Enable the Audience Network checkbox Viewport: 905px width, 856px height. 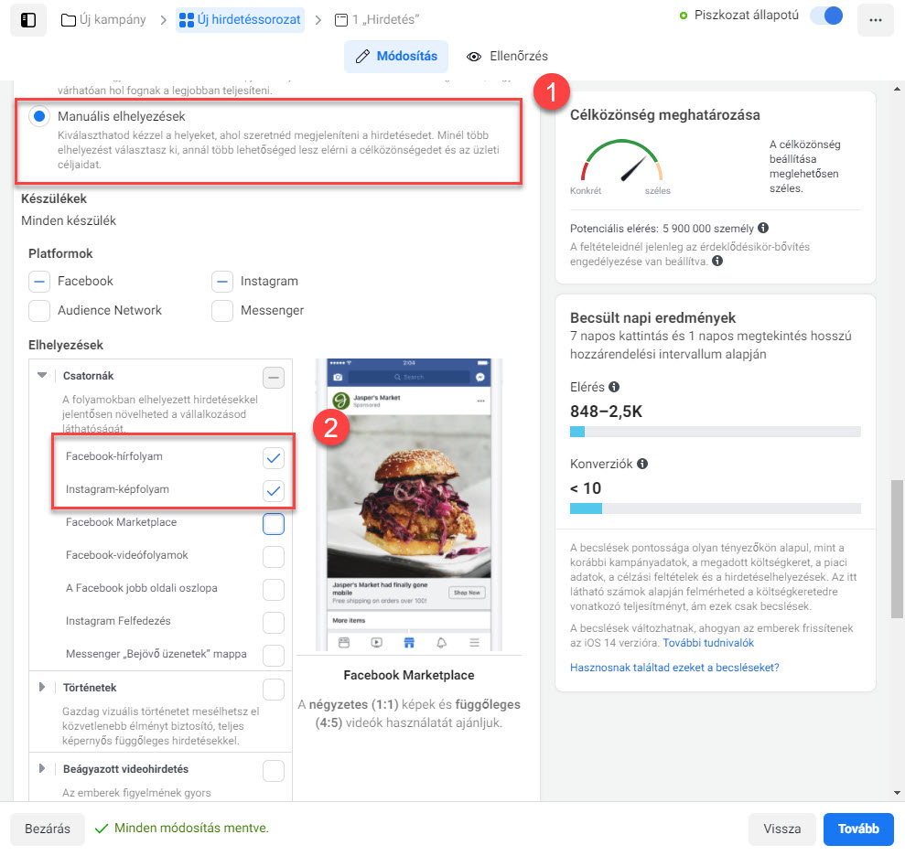click(x=39, y=310)
